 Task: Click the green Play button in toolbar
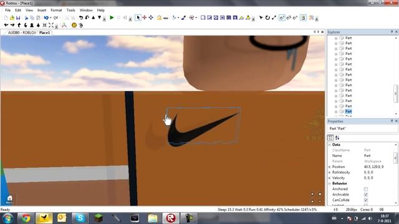[x=112, y=17]
